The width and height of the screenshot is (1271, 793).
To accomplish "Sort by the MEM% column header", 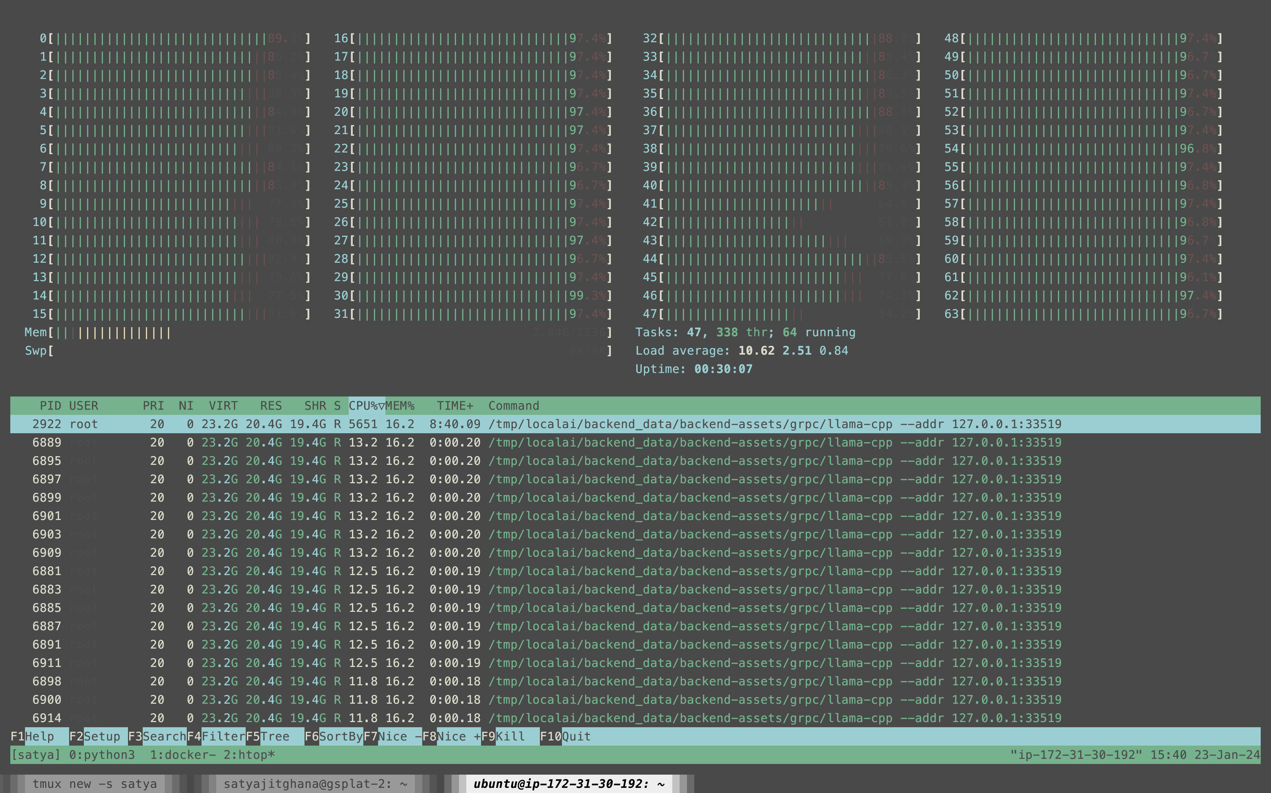I will (x=400, y=405).
